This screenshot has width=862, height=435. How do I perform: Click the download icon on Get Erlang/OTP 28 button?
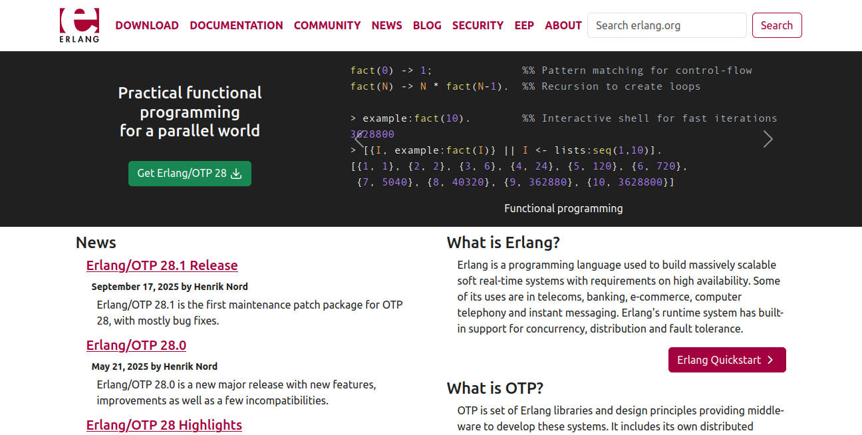(235, 173)
